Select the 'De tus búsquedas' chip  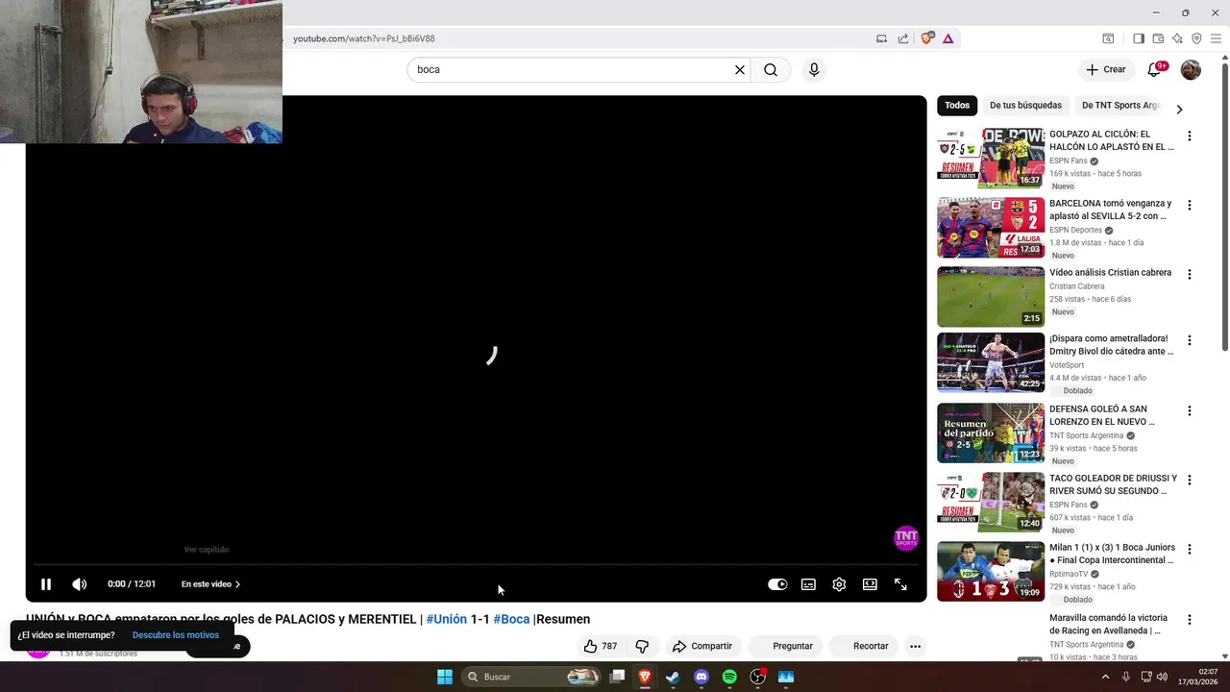point(1025,105)
